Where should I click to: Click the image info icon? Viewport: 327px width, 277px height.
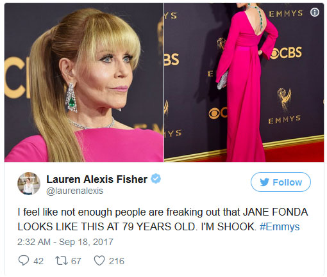point(315,12)
